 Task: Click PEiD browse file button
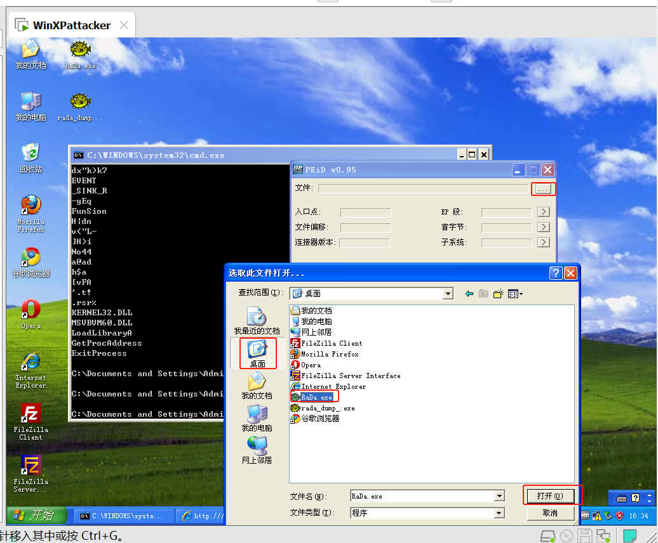[543, 189]
